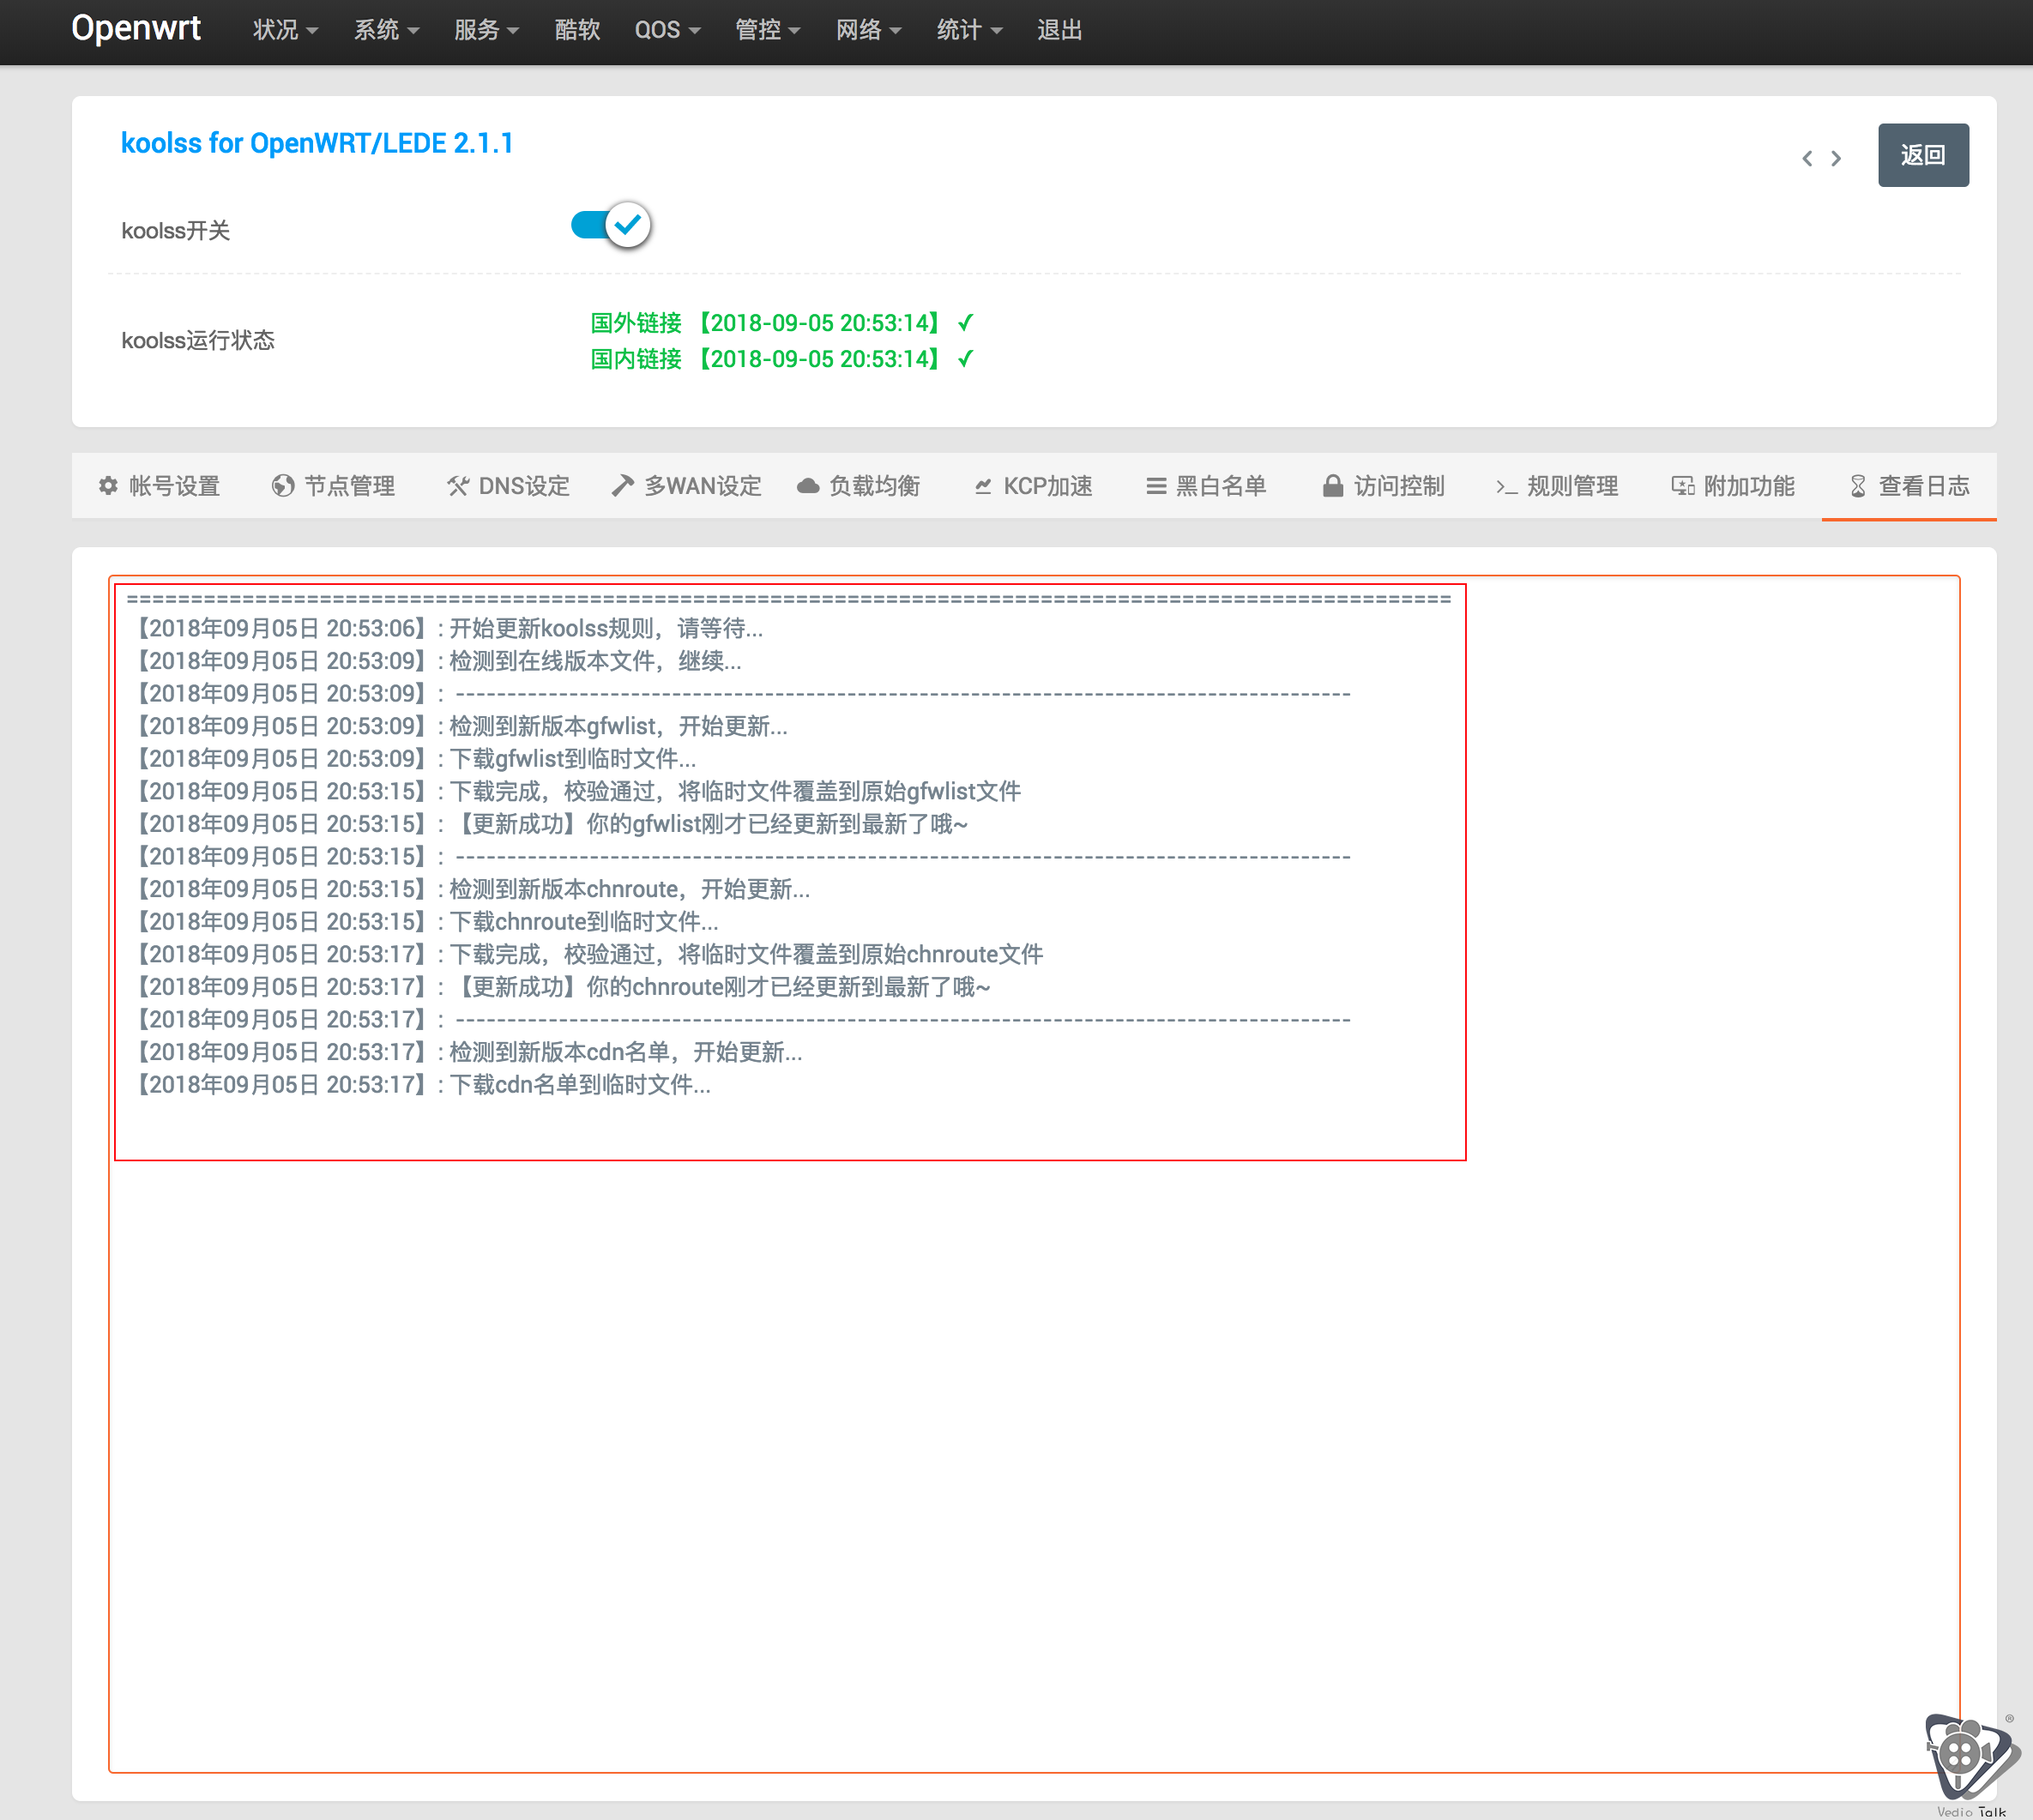The image size is (2033, 1820).
Task: Click the tools icon beside DNS设定
Action: tap(458, 486)
